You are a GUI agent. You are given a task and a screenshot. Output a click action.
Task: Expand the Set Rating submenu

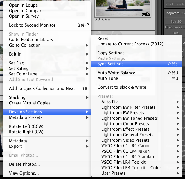pyautogui.click(x=19, y=69)
